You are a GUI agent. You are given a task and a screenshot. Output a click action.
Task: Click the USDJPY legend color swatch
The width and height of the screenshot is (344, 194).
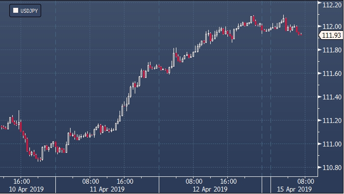pos(16,10)
